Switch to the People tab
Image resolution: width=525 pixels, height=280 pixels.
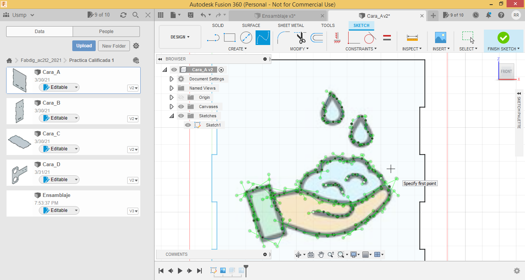pyautogui.click(x=106, y=32)
